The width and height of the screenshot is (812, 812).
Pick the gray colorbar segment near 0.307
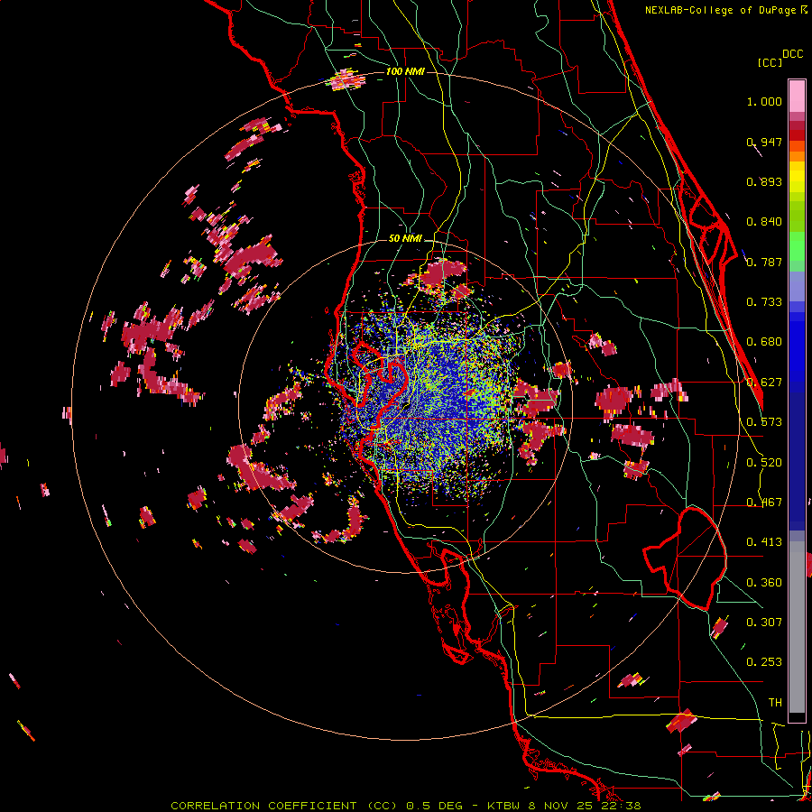797,627
